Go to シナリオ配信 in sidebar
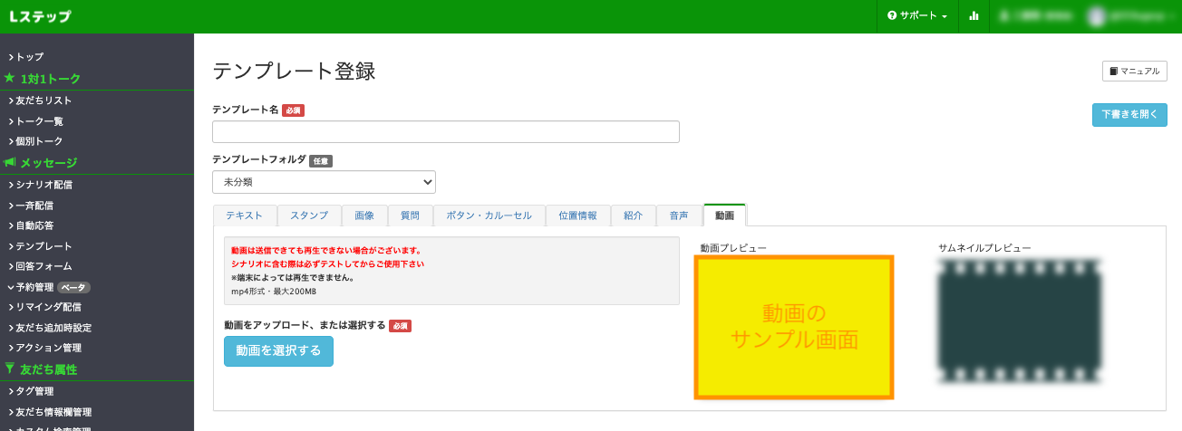The image size is (1182, 431). point(44,185)
